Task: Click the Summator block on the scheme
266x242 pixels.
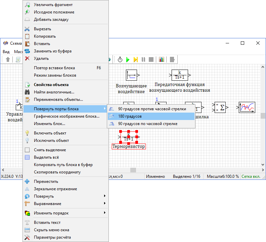Action: [x=220, y=107]
